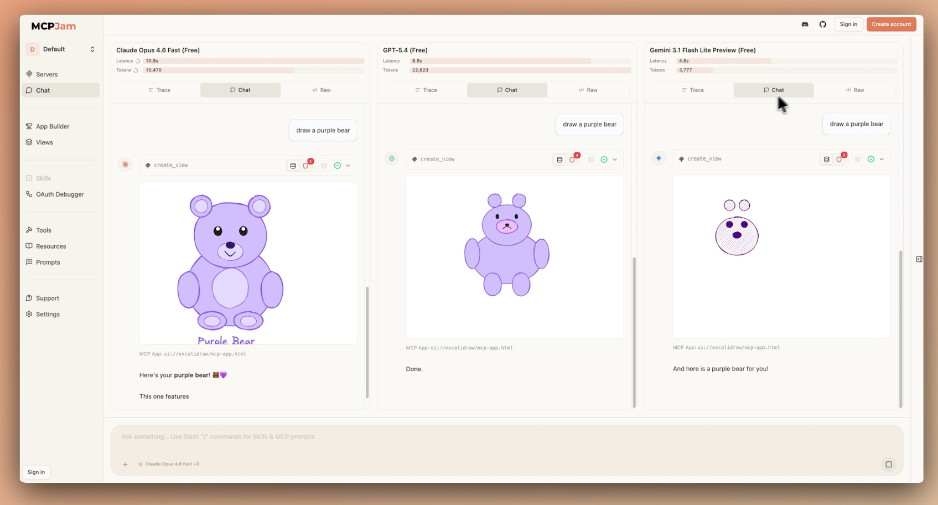Image resolution: width=938 pixels, height=505 pixels.
Task: Open the OAuth Debugger in sidebar
Action: point(60,194)
